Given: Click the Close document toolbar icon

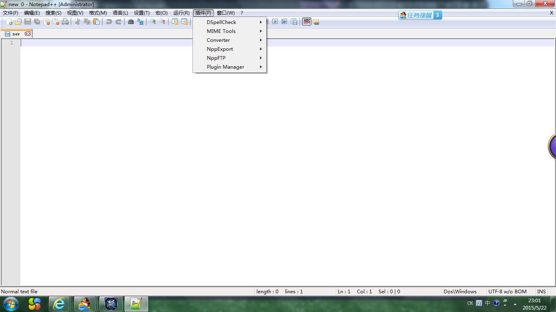Looking at the screenshot, I should [46, 22].
